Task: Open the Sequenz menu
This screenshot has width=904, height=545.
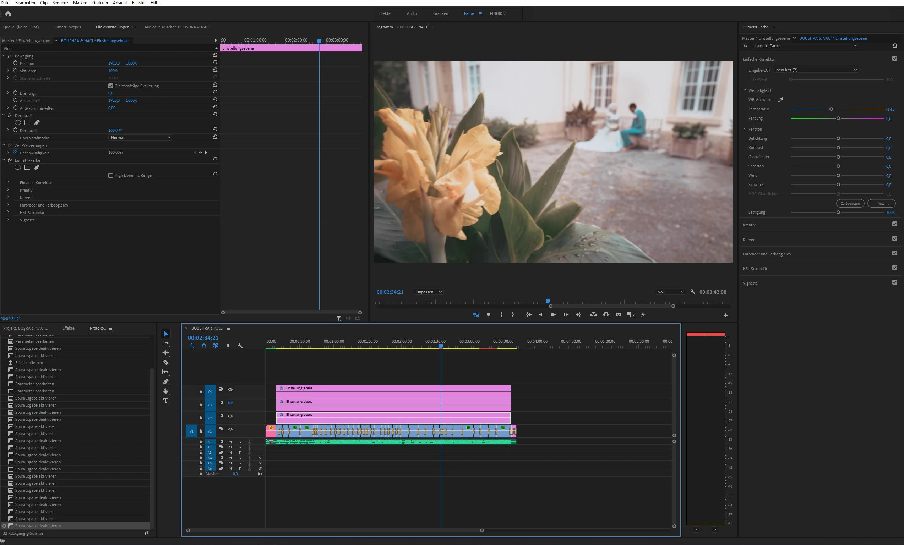Action: coord(60,3)
